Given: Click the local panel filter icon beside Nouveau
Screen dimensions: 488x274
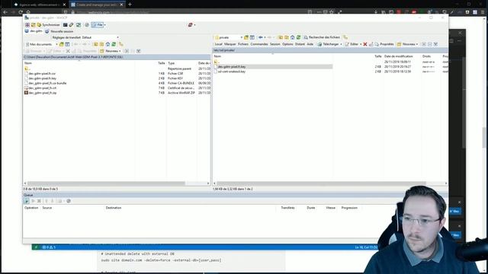Looking at the screenshot, I should click(x=139, y=51).
